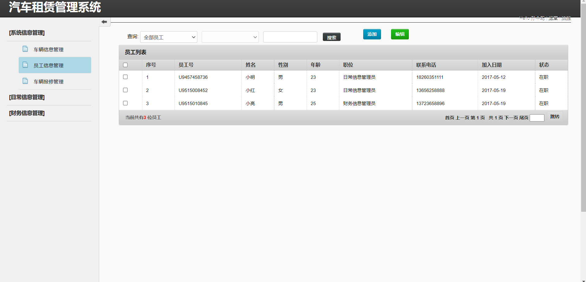Open the 全部员工 query dropdown
Screen dimensions: 586x282
pyautogui.click(x=169, y=37)
